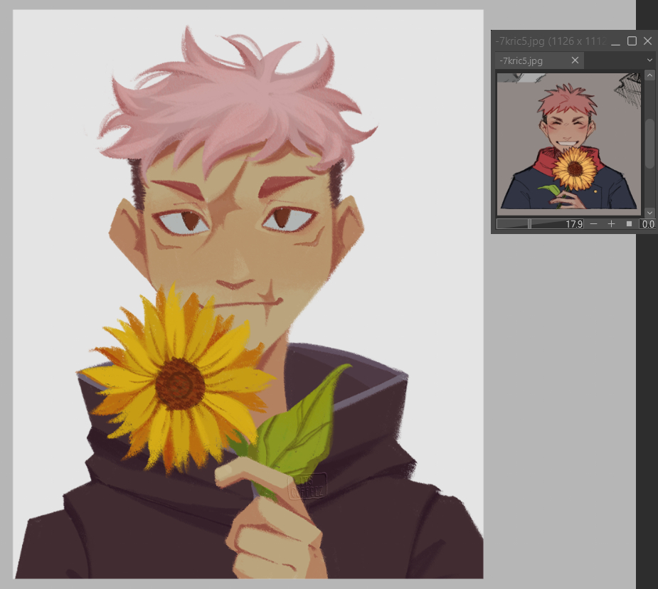Click the smiling face in the reference image
Image resolution: width=658 pixels, height=589 pixels.
pos(569,128)
